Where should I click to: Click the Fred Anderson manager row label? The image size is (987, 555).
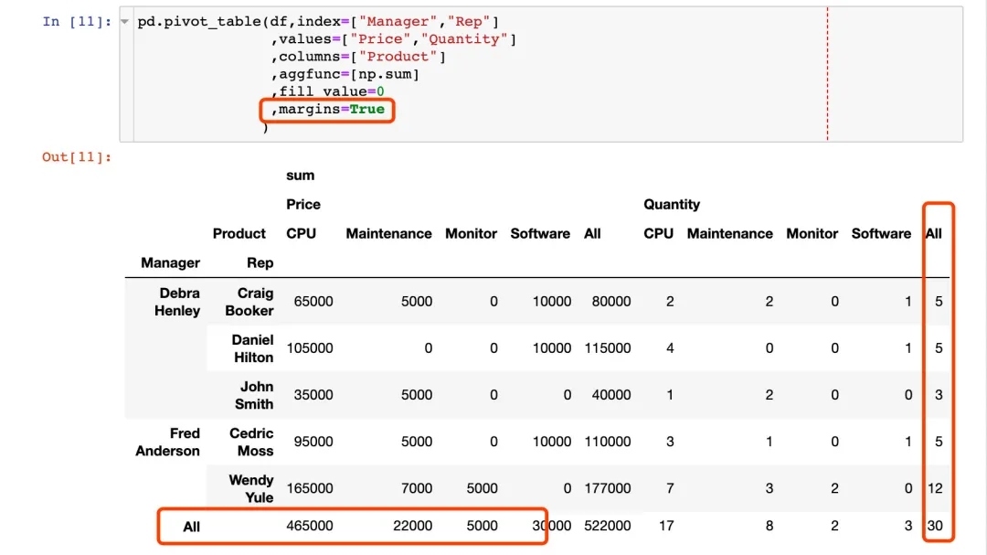pos(168,442)
